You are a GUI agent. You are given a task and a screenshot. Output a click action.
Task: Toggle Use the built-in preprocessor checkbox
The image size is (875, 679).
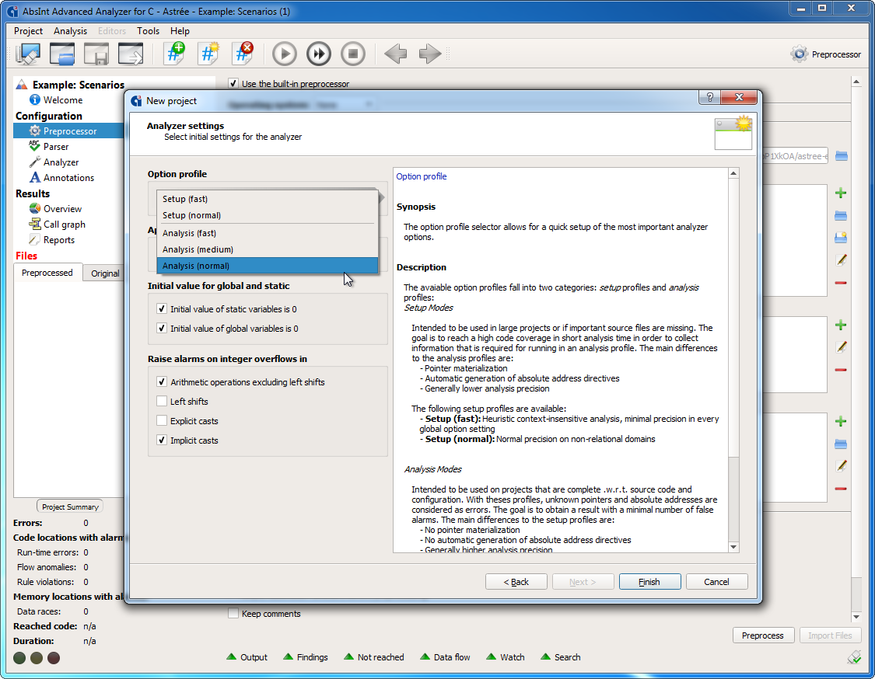[x=233, y=84]
